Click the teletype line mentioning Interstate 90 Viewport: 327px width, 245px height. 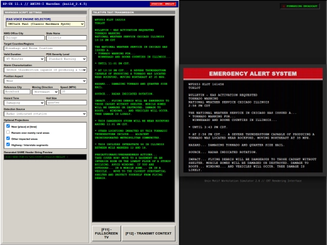click(x=130, y=145)
